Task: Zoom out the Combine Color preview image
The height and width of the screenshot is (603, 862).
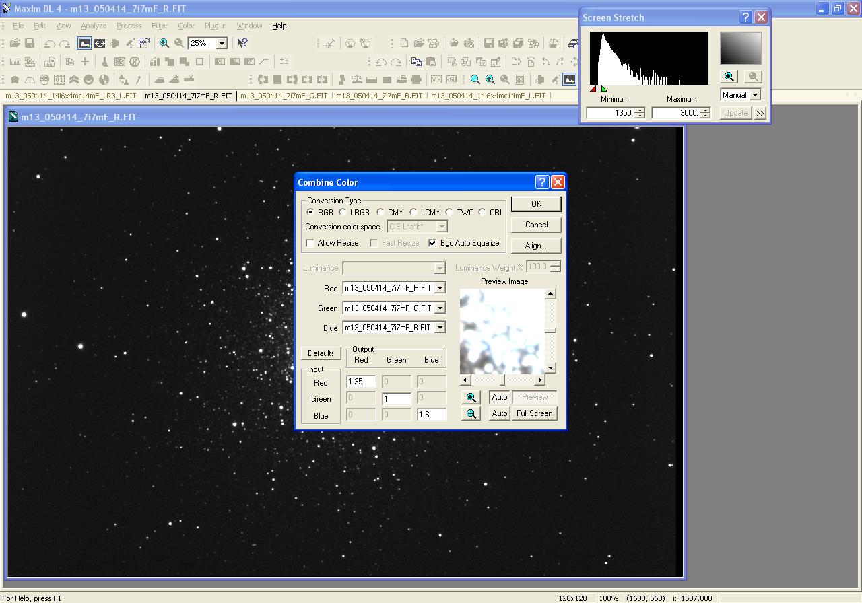Action: 471,413
